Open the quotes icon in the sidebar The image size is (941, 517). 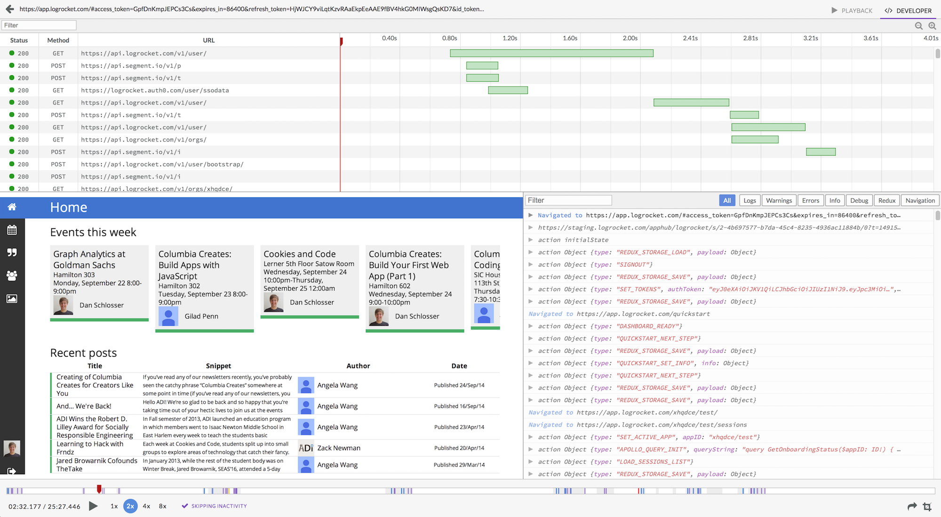(x=12, y=252)
